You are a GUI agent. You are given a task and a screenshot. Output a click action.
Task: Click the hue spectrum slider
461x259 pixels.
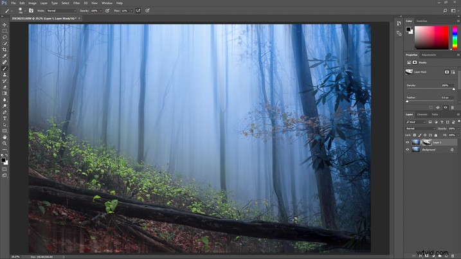pyautogui.click(x=455, y=38)
